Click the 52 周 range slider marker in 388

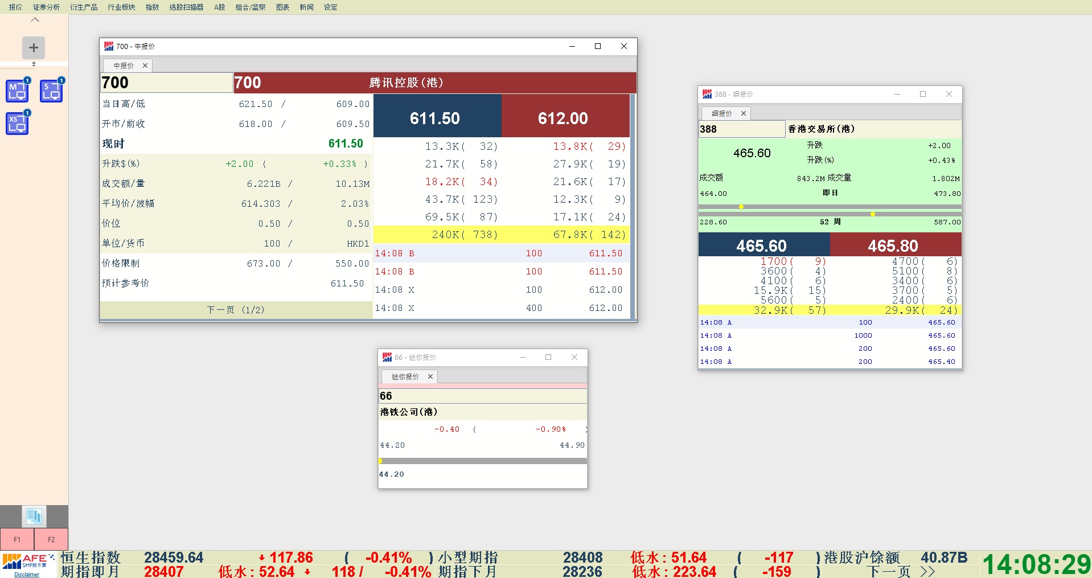873,214
